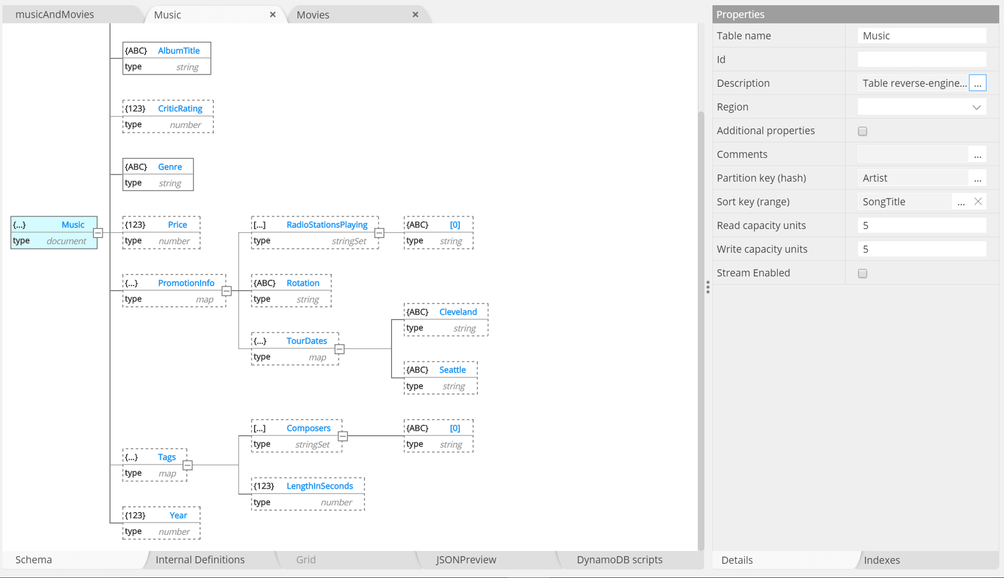Open the Description editor via its ellipsis button
1004x578 pixels.
pyautogui.click(x=978, y=83)
